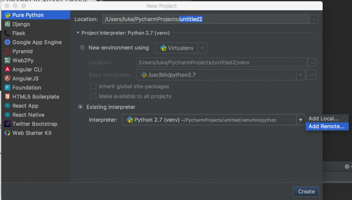Select the Foundation list item label
352x200 pixels.
pos(27,88)
